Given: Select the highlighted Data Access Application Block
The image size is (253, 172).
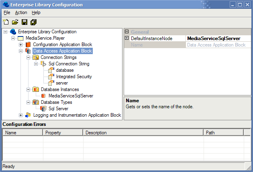Looking at the screenshot, I should [63, 51].
